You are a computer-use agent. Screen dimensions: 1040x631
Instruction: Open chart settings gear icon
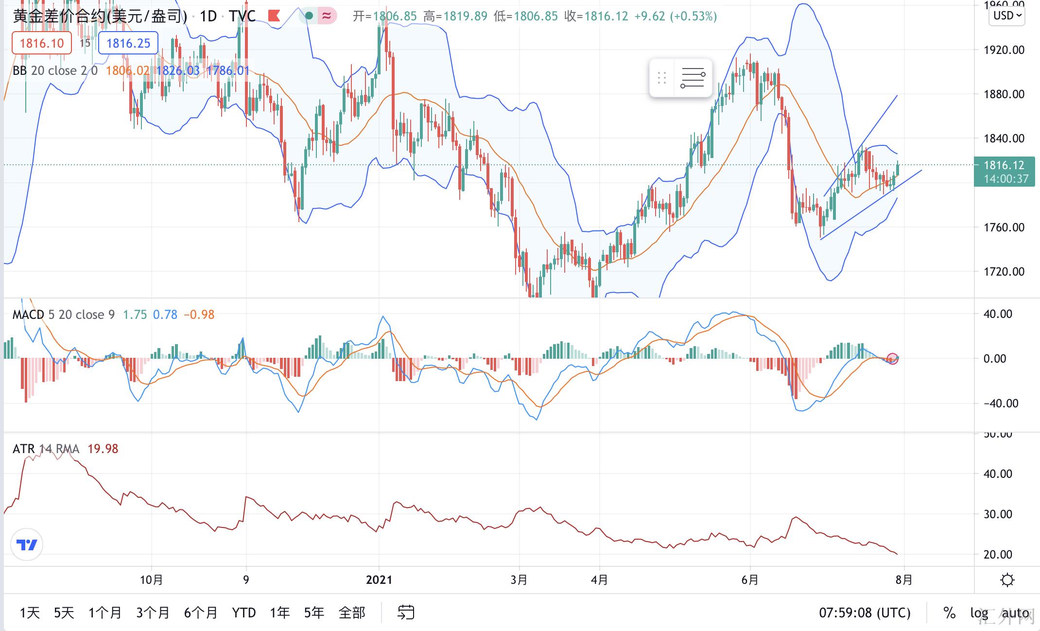click(1007, 580)
